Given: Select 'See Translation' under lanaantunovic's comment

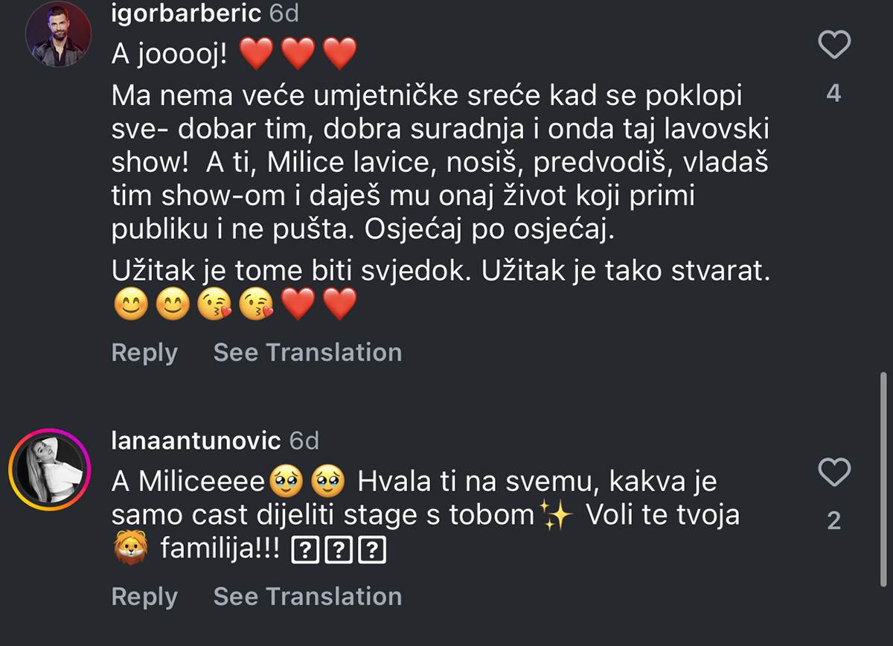Looking at the screenshot, I should (307, 596).
